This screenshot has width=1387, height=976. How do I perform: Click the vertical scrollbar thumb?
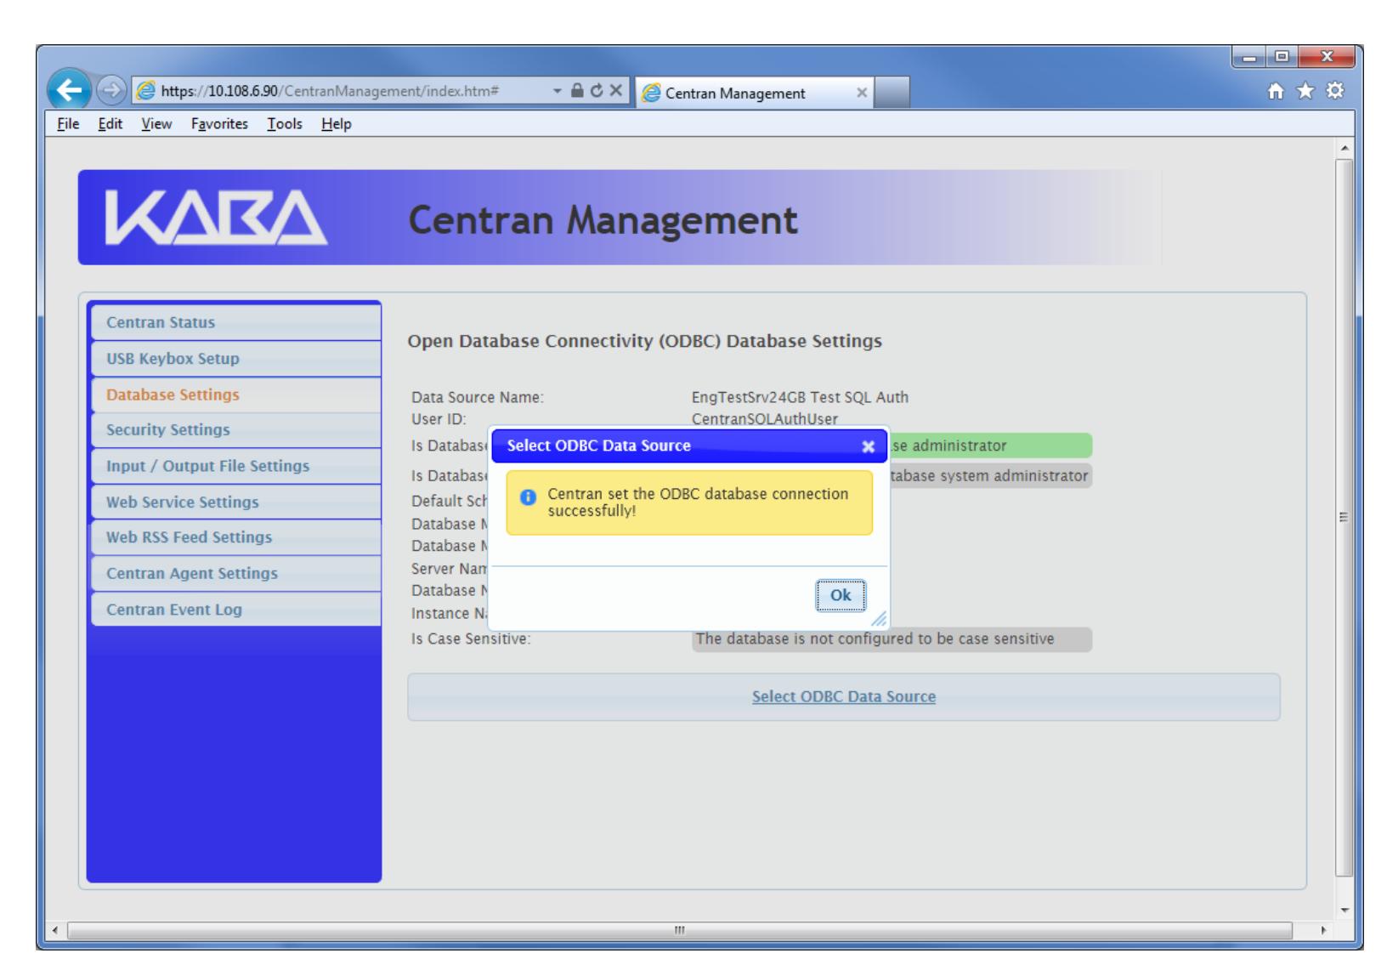1345,517
